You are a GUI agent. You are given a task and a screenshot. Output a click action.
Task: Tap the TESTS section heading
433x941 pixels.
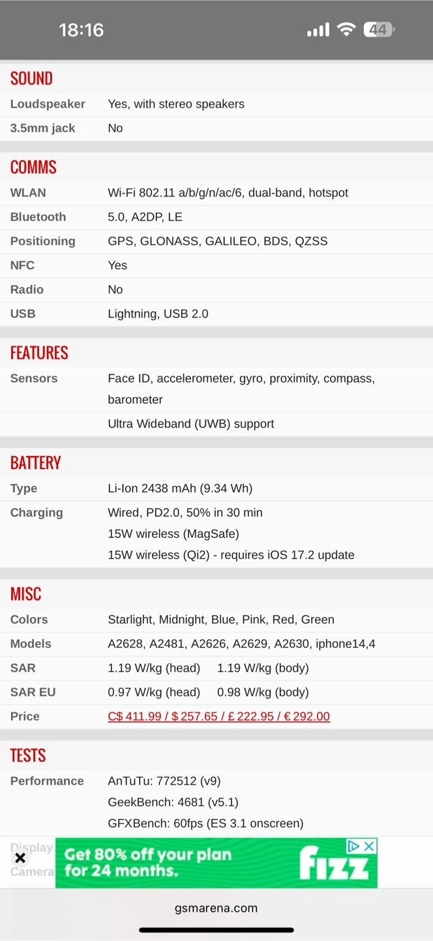28,755
